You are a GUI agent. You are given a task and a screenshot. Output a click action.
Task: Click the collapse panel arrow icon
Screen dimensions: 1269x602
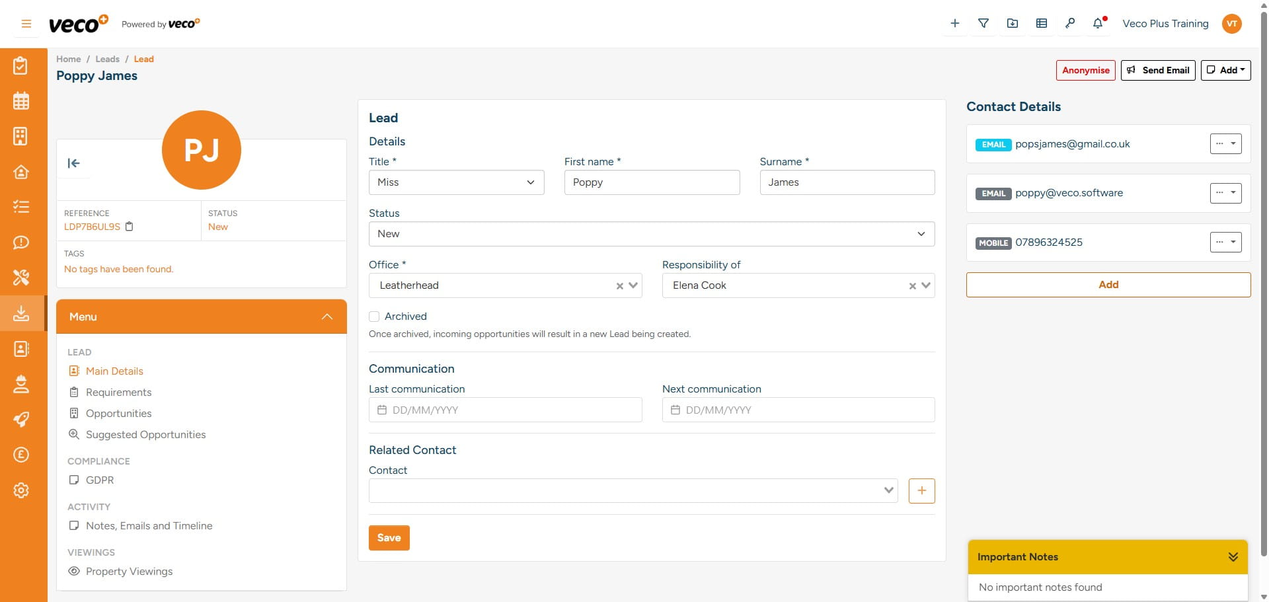pos(74,163)
